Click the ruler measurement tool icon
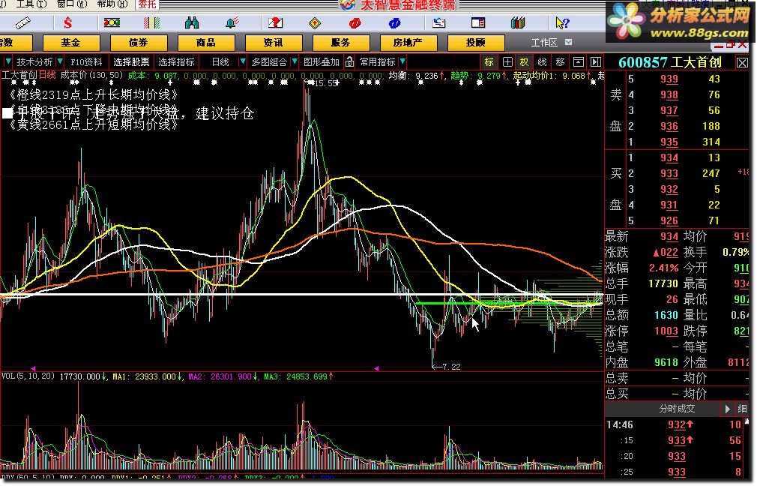This screenshot has height=486, width=757. tap(22, 22)
